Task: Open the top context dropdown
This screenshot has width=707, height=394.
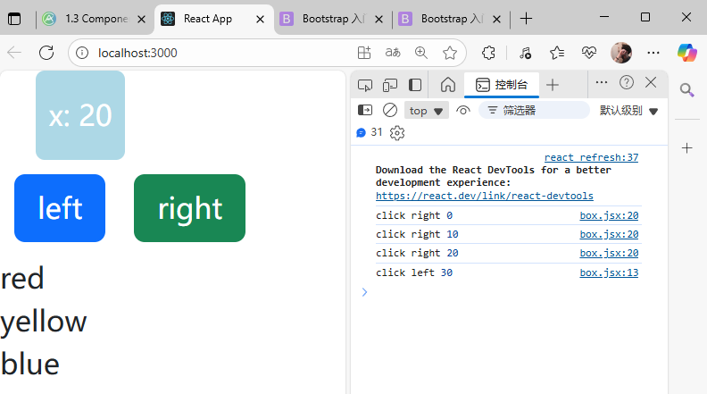Action: coord(426,111)
